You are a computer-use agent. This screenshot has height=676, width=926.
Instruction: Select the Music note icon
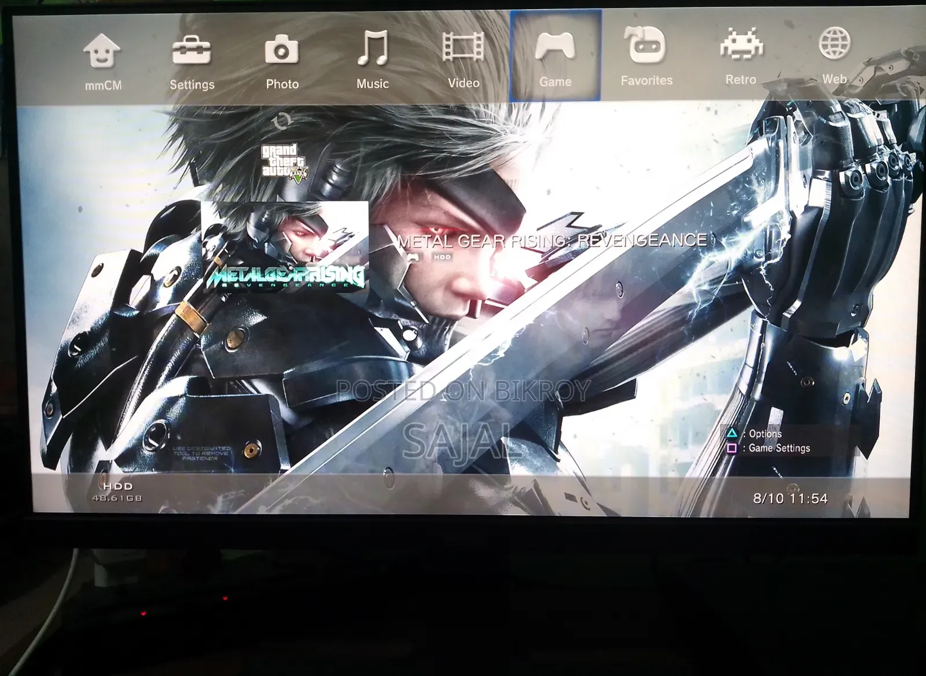pos(372,47)
